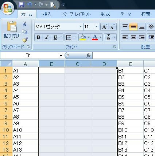
Task: Open print preview from Quick Access Toolbar
Action: pos(53,5)
